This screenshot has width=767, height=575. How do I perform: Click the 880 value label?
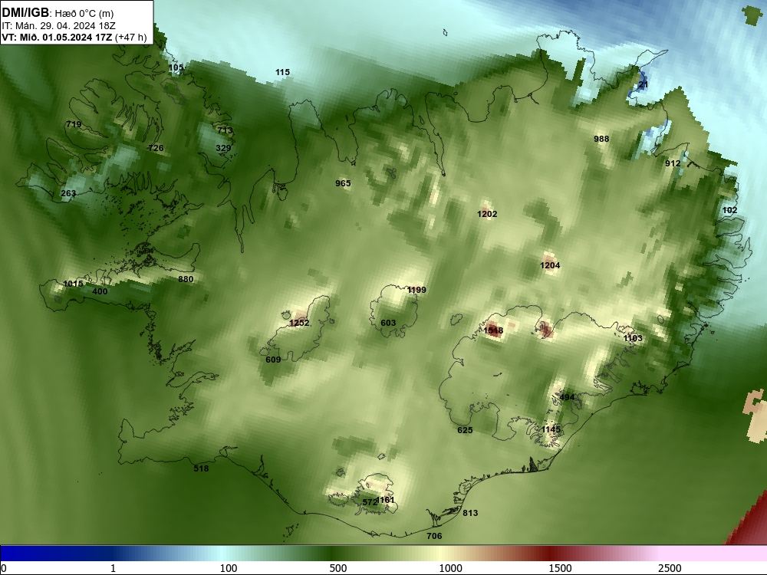coord(186,279)
